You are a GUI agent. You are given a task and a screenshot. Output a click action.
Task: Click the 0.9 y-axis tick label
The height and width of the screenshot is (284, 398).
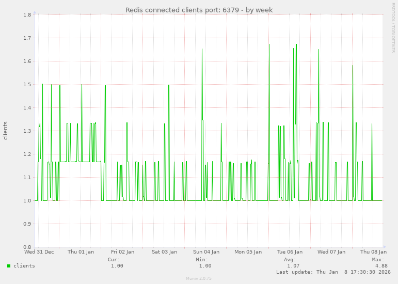point(27,224)
